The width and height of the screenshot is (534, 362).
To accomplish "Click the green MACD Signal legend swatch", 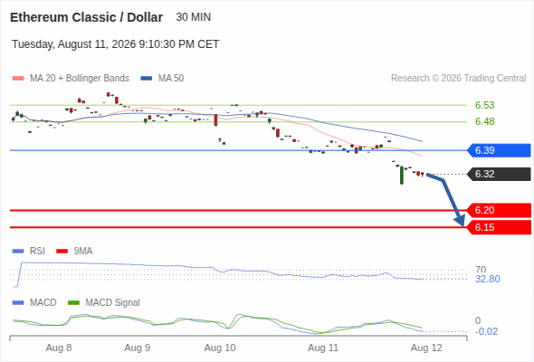I will point(74,303).
